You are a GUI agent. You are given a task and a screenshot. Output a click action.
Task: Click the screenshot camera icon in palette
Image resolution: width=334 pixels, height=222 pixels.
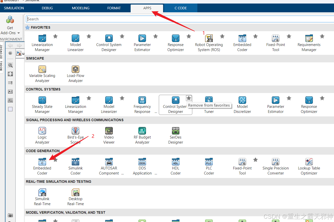click(x=10, y=215)
